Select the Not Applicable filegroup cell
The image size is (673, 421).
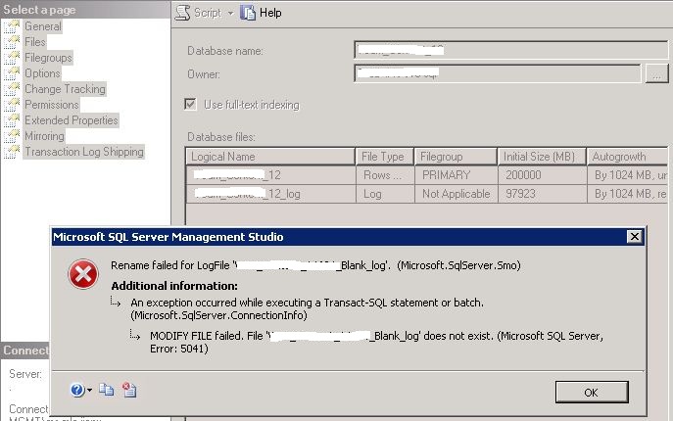click(x=456, y=194)
